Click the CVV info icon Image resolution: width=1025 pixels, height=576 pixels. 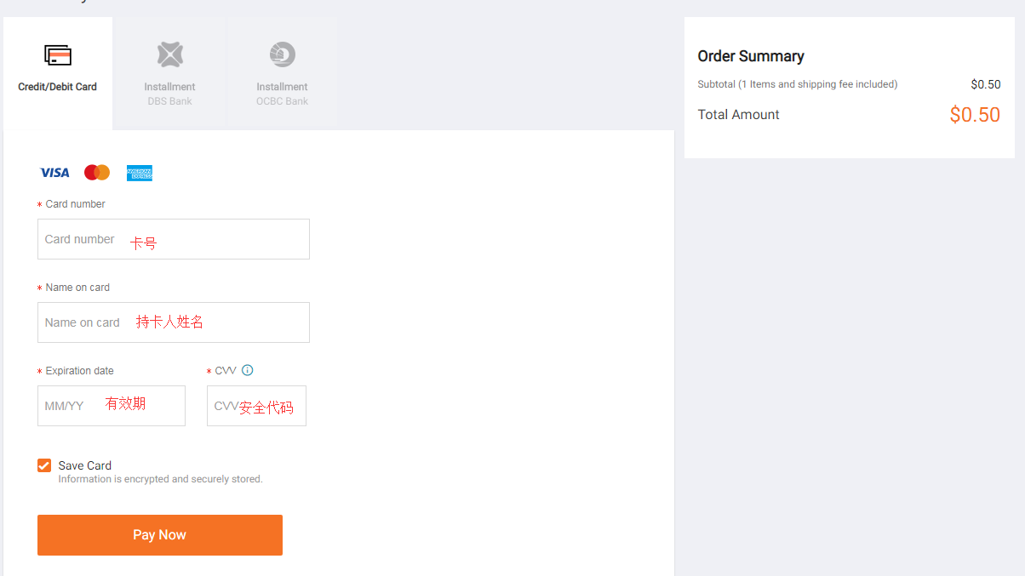[248, 370]
